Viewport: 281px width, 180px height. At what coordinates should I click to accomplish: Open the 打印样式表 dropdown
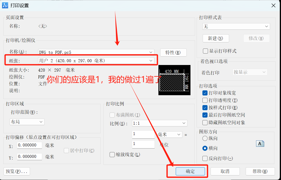pos(236,26)
